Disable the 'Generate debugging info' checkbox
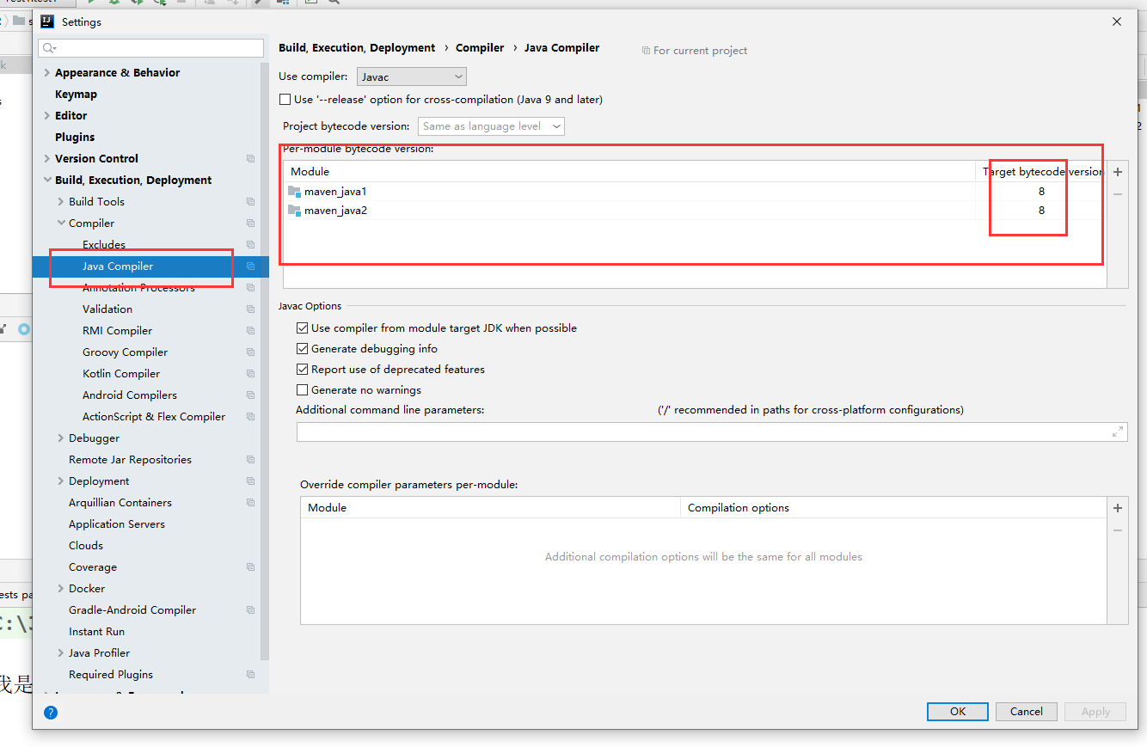Viewport: 1147px width, 747px height. pyautogui.click(x=302, y=348)
